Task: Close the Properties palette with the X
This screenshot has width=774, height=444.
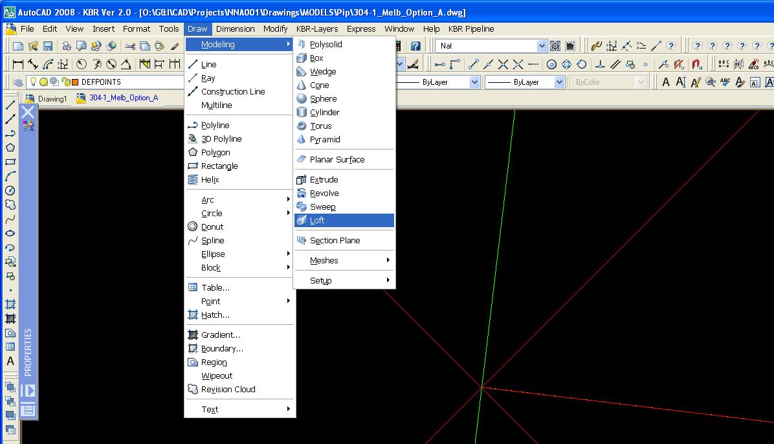Action: [x=28, y=111]
